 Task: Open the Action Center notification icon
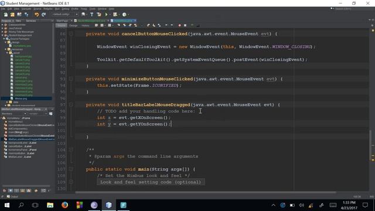[365, 205]
